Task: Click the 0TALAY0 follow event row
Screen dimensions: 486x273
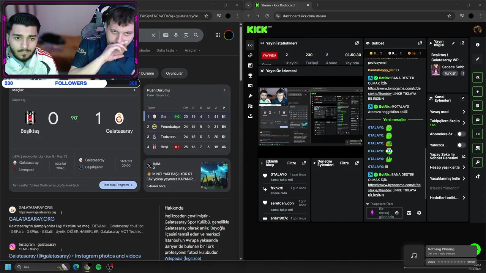Action: 284,177
